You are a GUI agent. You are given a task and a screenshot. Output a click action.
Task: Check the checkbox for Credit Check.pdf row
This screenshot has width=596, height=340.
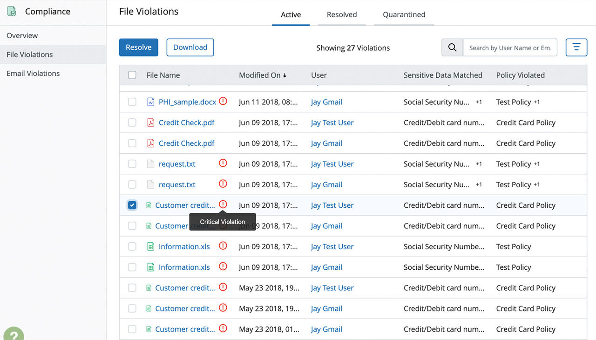(x=132, y=122)
